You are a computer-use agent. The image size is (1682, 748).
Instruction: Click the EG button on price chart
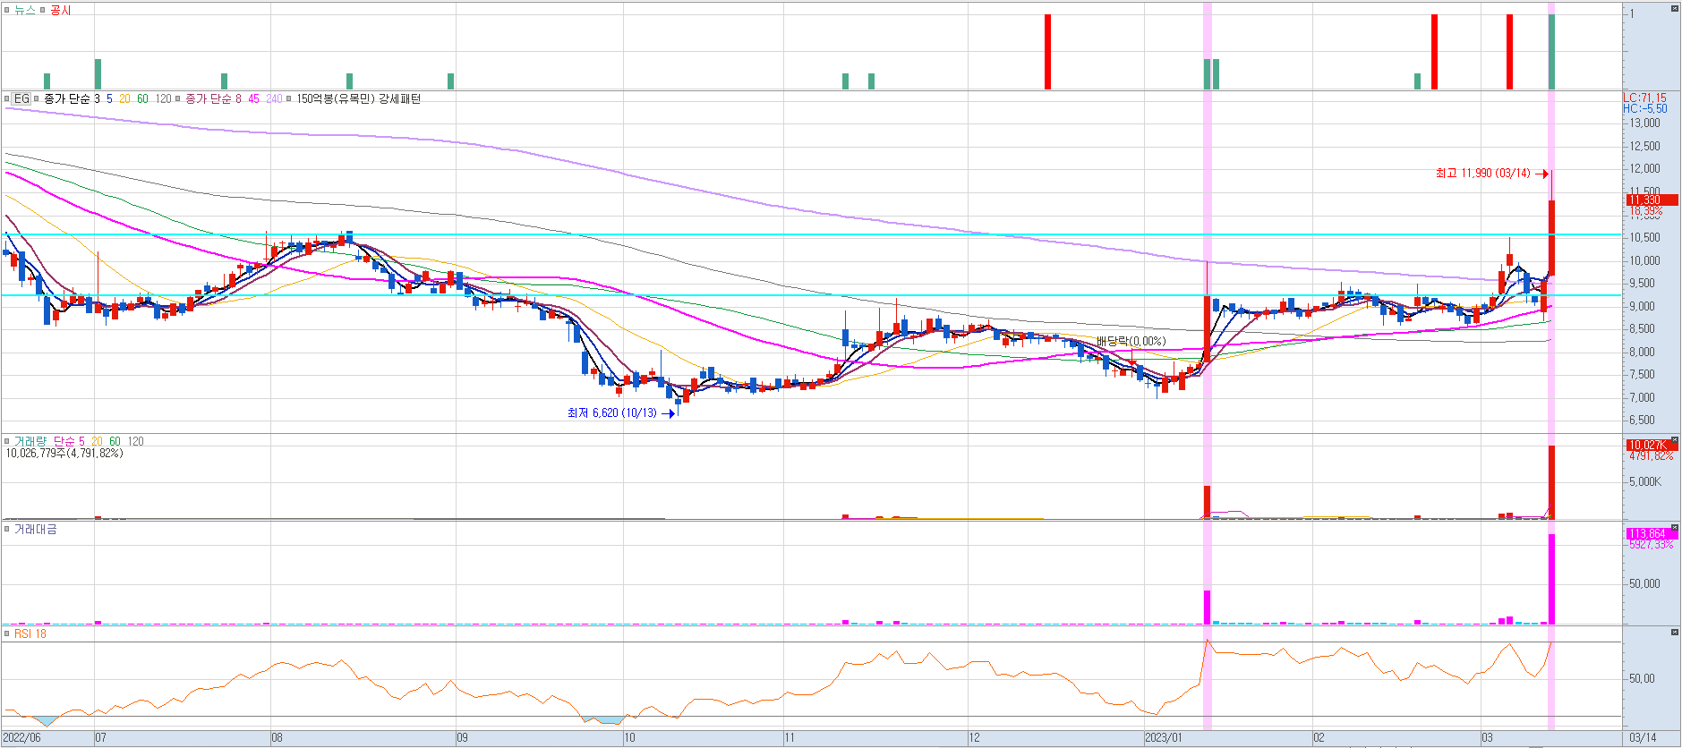[21, 99]
